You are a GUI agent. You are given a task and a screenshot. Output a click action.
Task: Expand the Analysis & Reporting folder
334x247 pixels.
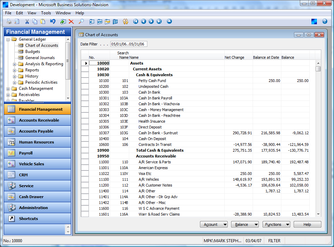[14, 64]
